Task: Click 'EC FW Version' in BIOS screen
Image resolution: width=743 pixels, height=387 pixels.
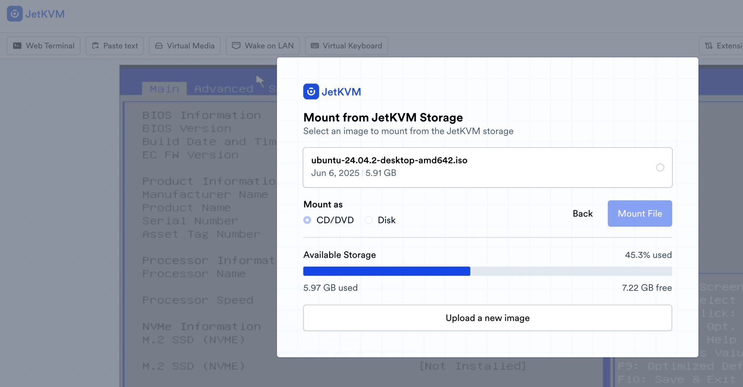Action: (x=190, y=155)
